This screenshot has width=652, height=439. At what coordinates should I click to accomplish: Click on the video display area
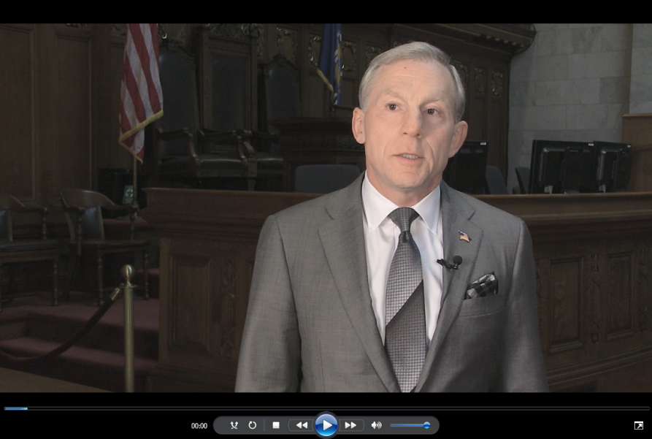pos(326,207)
